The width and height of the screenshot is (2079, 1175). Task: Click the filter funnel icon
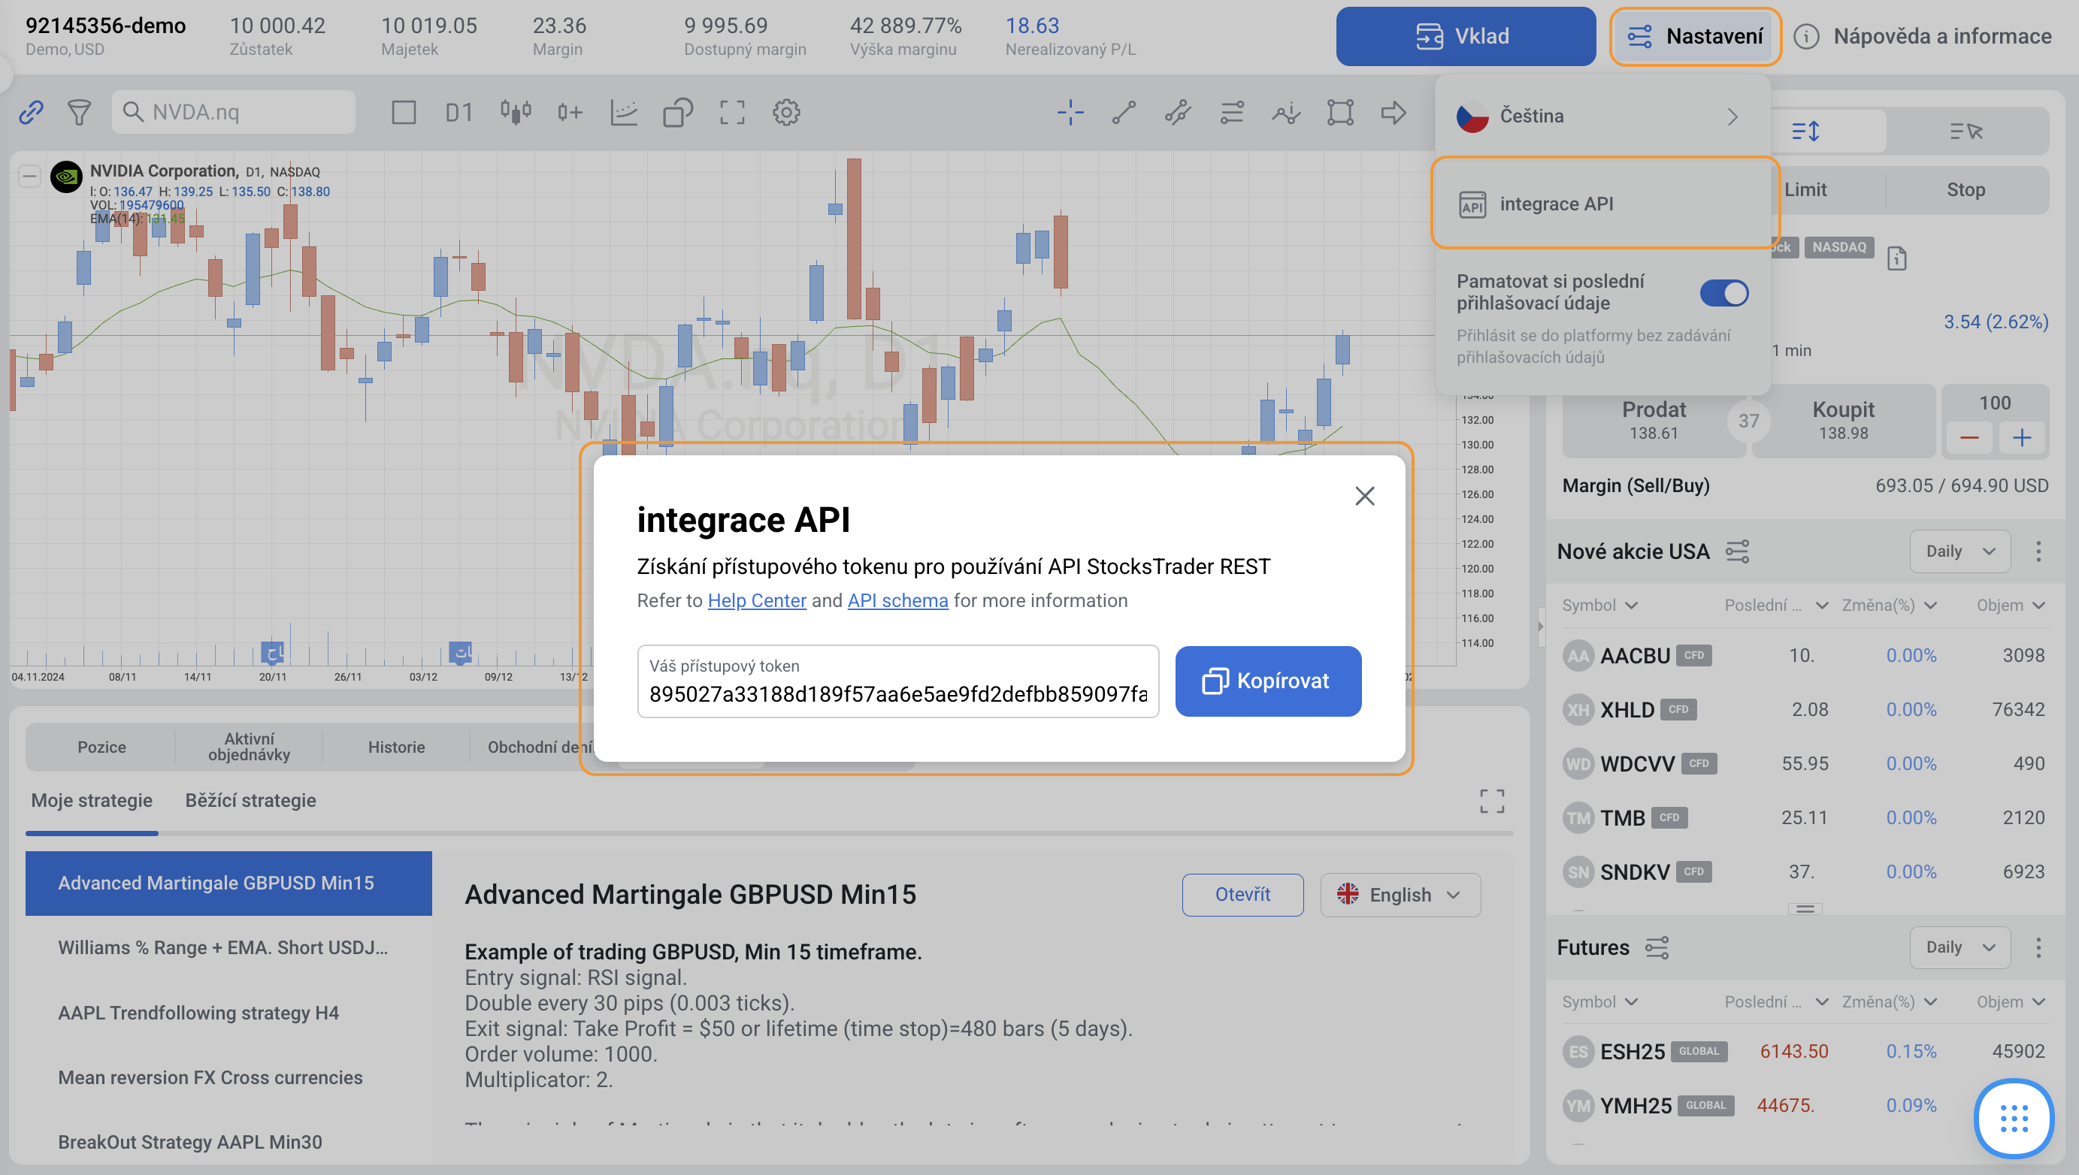tap(79, 112)
